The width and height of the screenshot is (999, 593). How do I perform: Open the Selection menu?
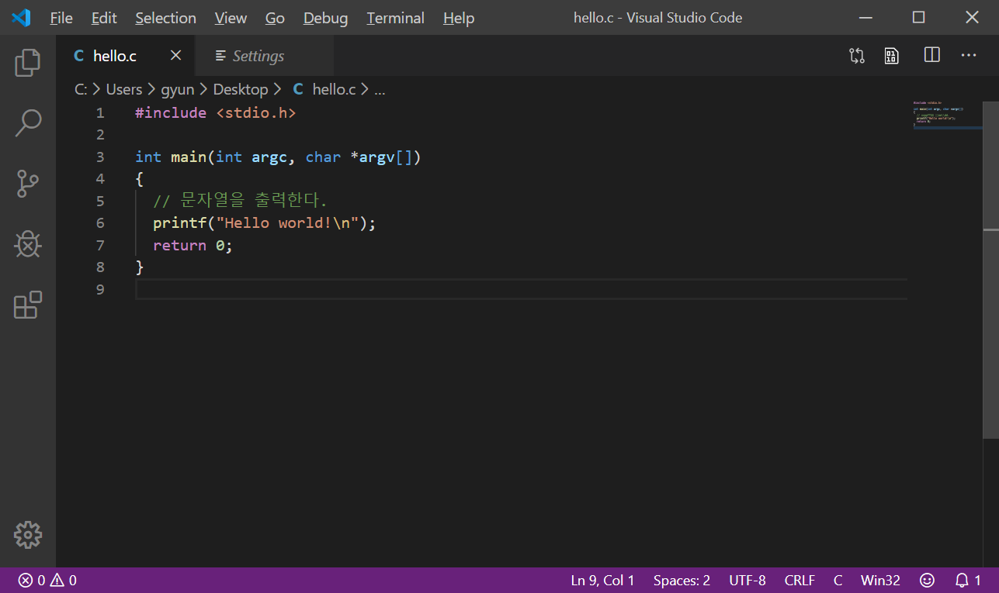165,18
